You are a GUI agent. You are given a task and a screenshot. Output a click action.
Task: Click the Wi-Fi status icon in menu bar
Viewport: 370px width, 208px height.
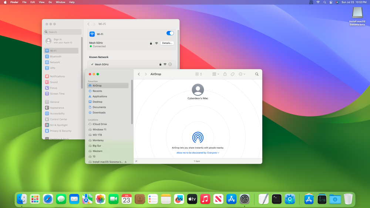[x=318, y=2]
